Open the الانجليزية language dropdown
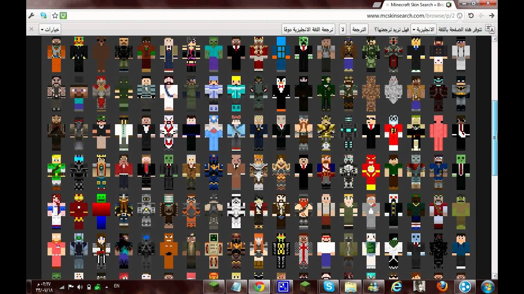 [423, 29]
